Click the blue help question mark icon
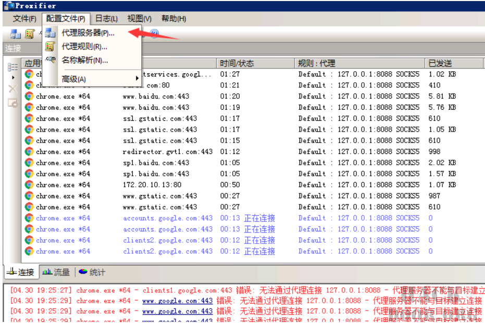The image size is (485, 323). (x=154, y=33)
